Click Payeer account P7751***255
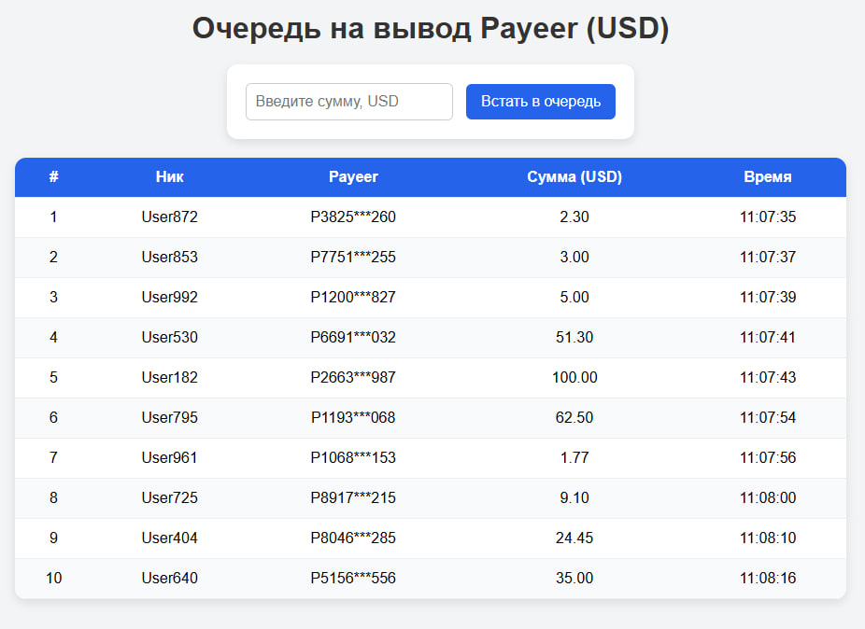865x629 pixels. coord(353,257)
